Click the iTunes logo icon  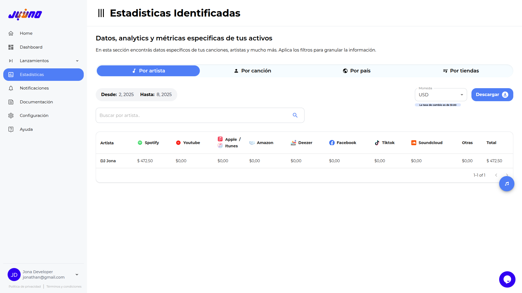(x=220, y=146)
